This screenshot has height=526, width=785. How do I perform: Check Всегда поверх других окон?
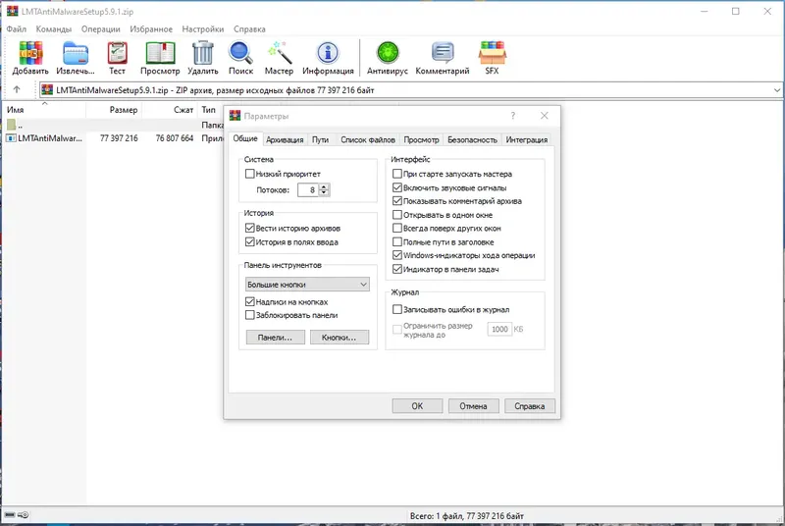(397, 228)
